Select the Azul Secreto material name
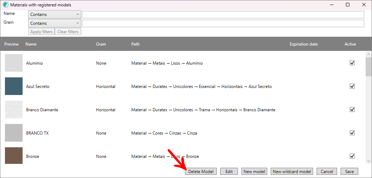This screenshot has height=178, width=372. click(38, 87)
